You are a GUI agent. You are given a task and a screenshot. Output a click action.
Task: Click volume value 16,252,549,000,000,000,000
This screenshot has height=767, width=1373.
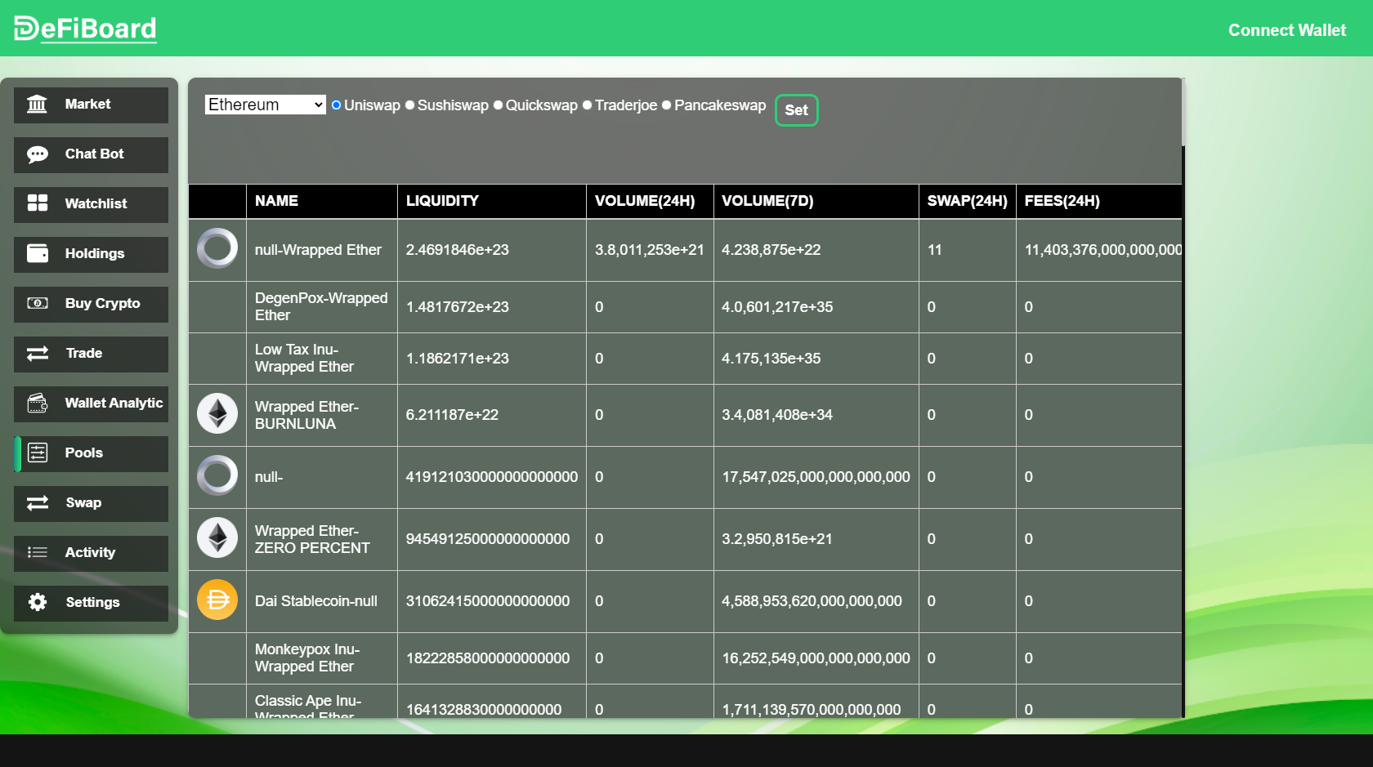pos(816,658)
